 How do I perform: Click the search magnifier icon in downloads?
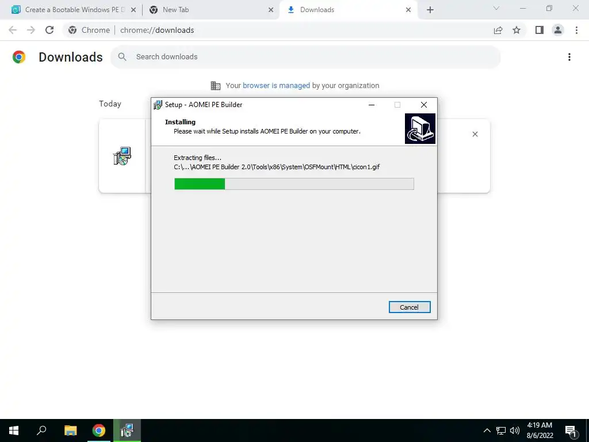coord(122,57)
